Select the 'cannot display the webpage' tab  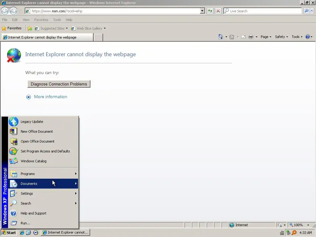pyautogui.click(x=47, y=37)
